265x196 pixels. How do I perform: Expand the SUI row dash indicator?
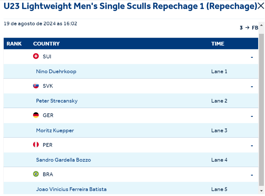click(x=252, y=57)
